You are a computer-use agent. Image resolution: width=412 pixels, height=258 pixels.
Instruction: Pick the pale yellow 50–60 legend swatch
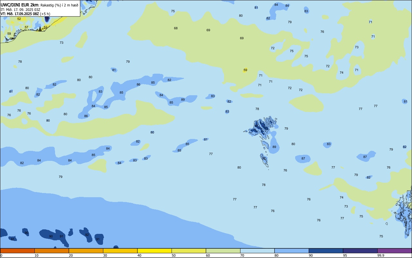click(189, 251)
